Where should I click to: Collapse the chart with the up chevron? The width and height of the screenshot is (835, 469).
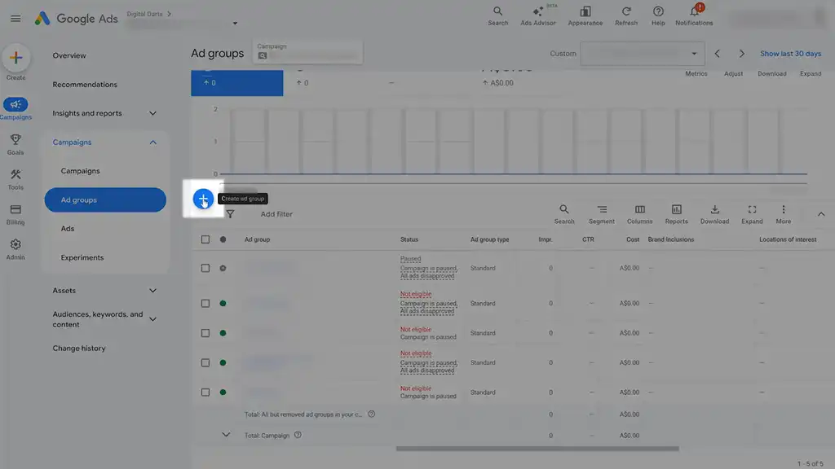pyautogui.click(x=821, y=214)
